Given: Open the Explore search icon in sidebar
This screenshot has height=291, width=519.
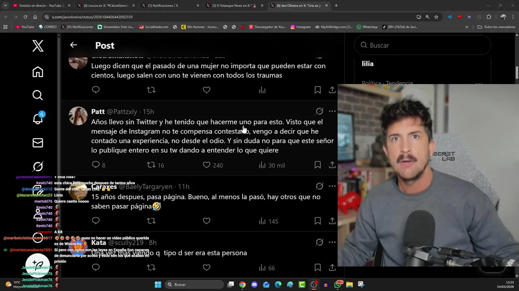Looking at the screenshot, I should click(x=38, y=95).
